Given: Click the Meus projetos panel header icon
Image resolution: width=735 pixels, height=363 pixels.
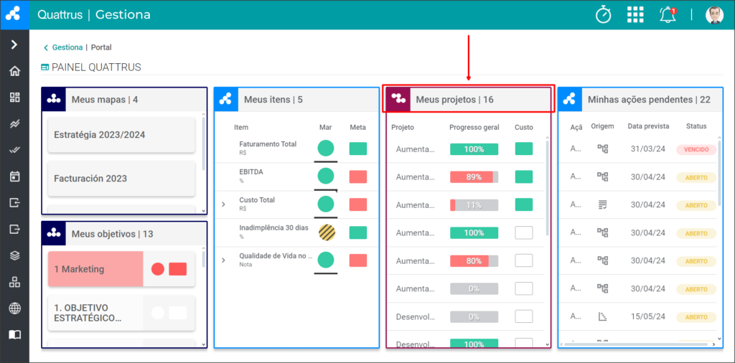Looking at the screenshot, I should [x=399, y=99].
